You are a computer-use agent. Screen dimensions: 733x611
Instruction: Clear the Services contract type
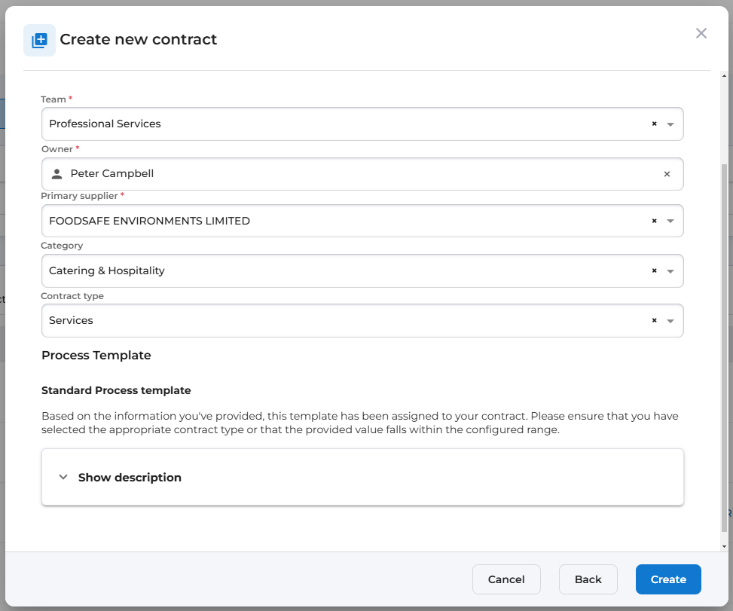point(654,320)
